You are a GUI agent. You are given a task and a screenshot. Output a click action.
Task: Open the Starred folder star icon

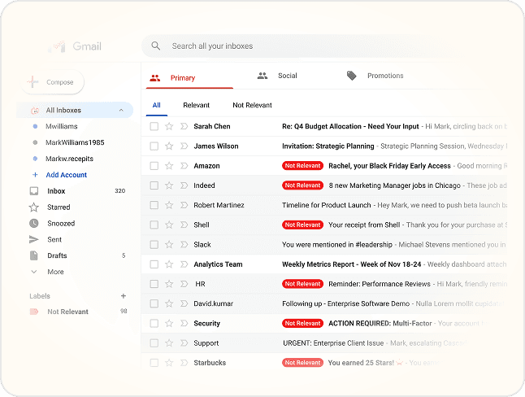(34, 207)
